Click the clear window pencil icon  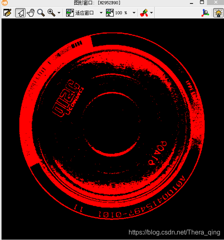tap(7, 13)
